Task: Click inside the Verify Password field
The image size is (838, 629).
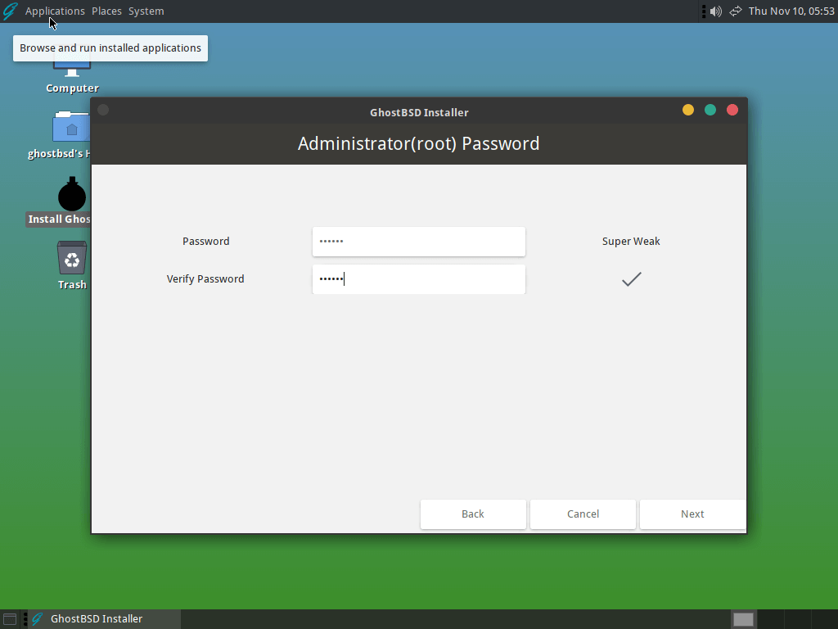Action: coord(418,279)
